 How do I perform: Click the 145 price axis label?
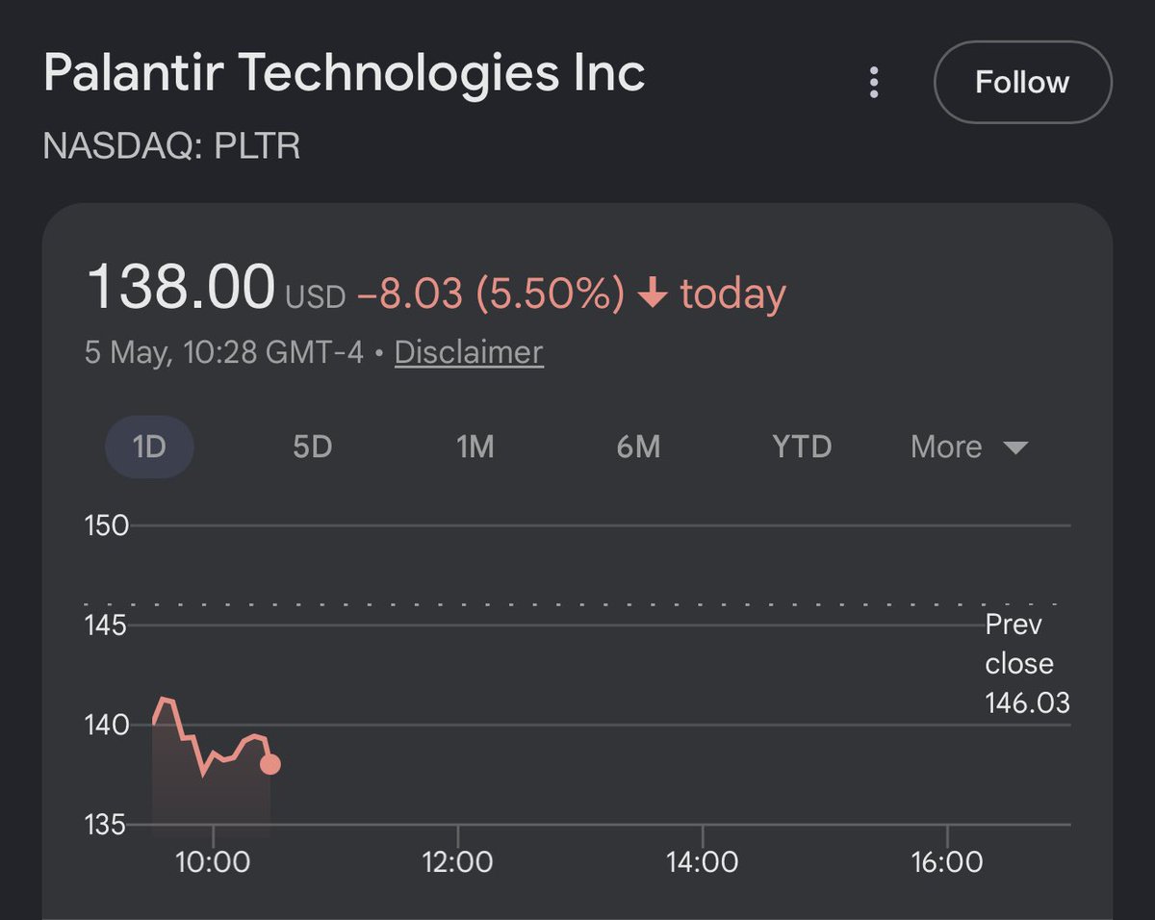coord(107,626)
